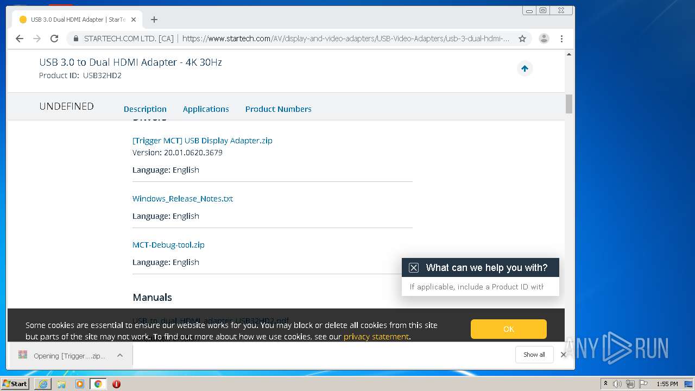Accept cookies with the OK button
This screenshot has height=391, width=695.
click(509, 329)
